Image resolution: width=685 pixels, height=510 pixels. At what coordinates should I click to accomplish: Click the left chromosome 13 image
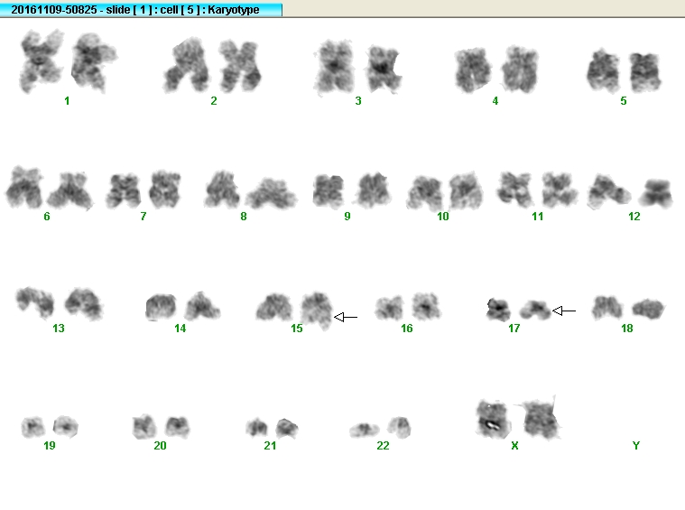tap(35, 301)
